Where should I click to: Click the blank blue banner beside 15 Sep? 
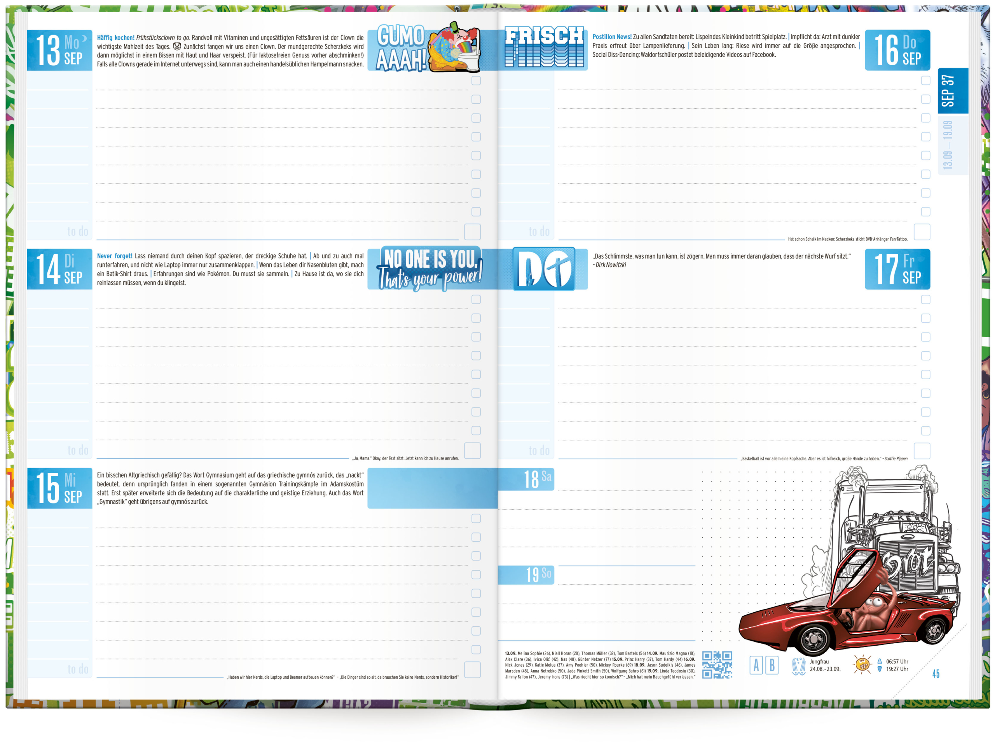(x=432, y=488)
